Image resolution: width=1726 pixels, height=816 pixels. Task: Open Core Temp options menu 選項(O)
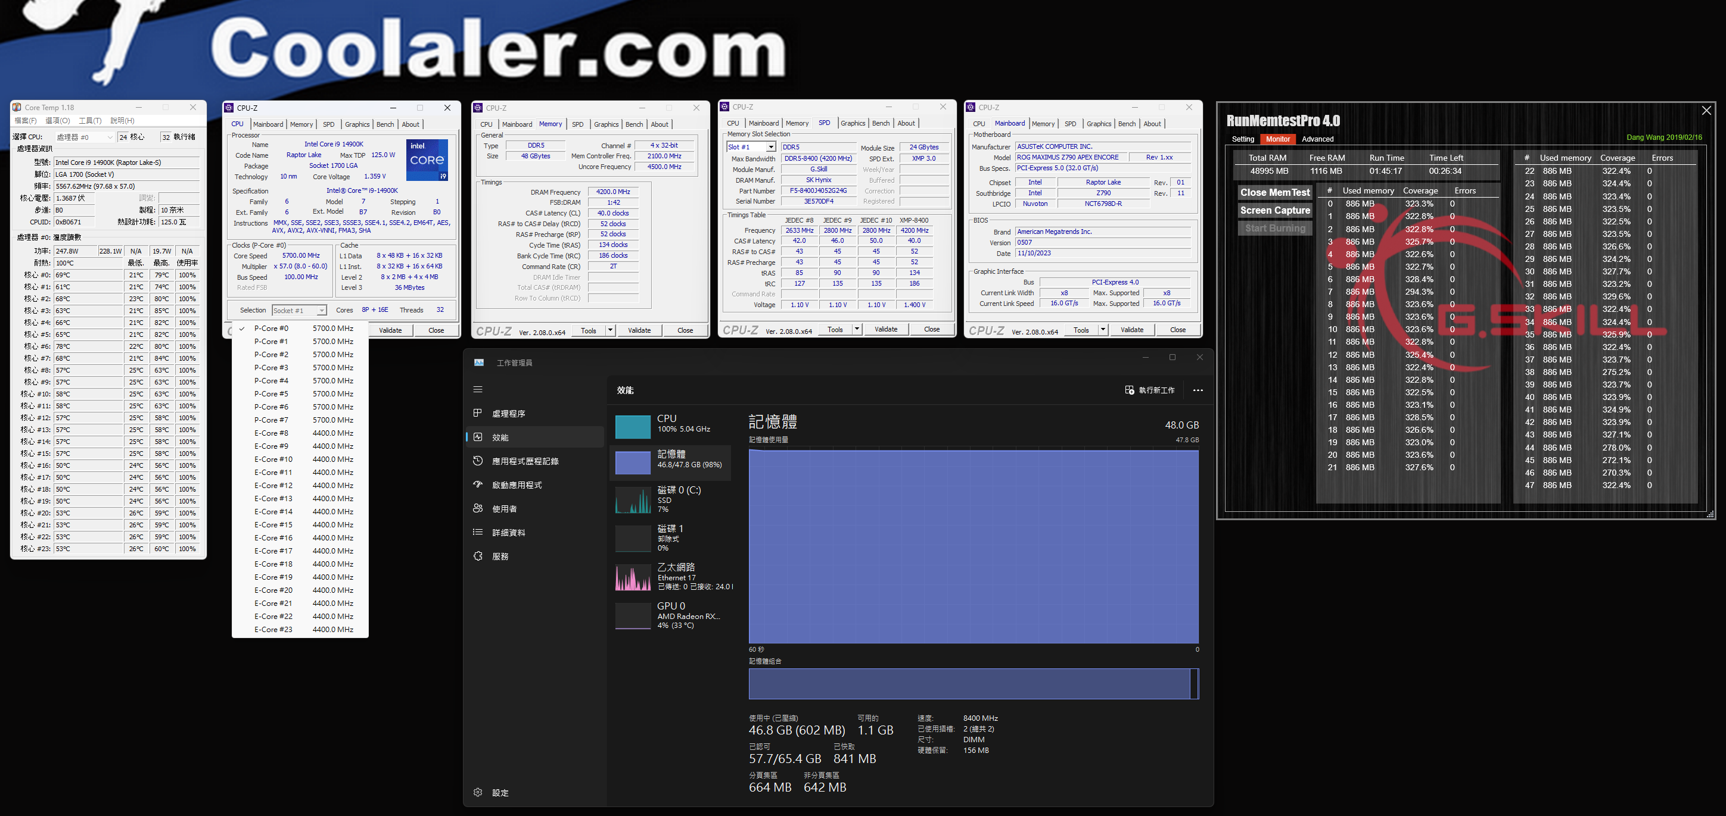58,121
